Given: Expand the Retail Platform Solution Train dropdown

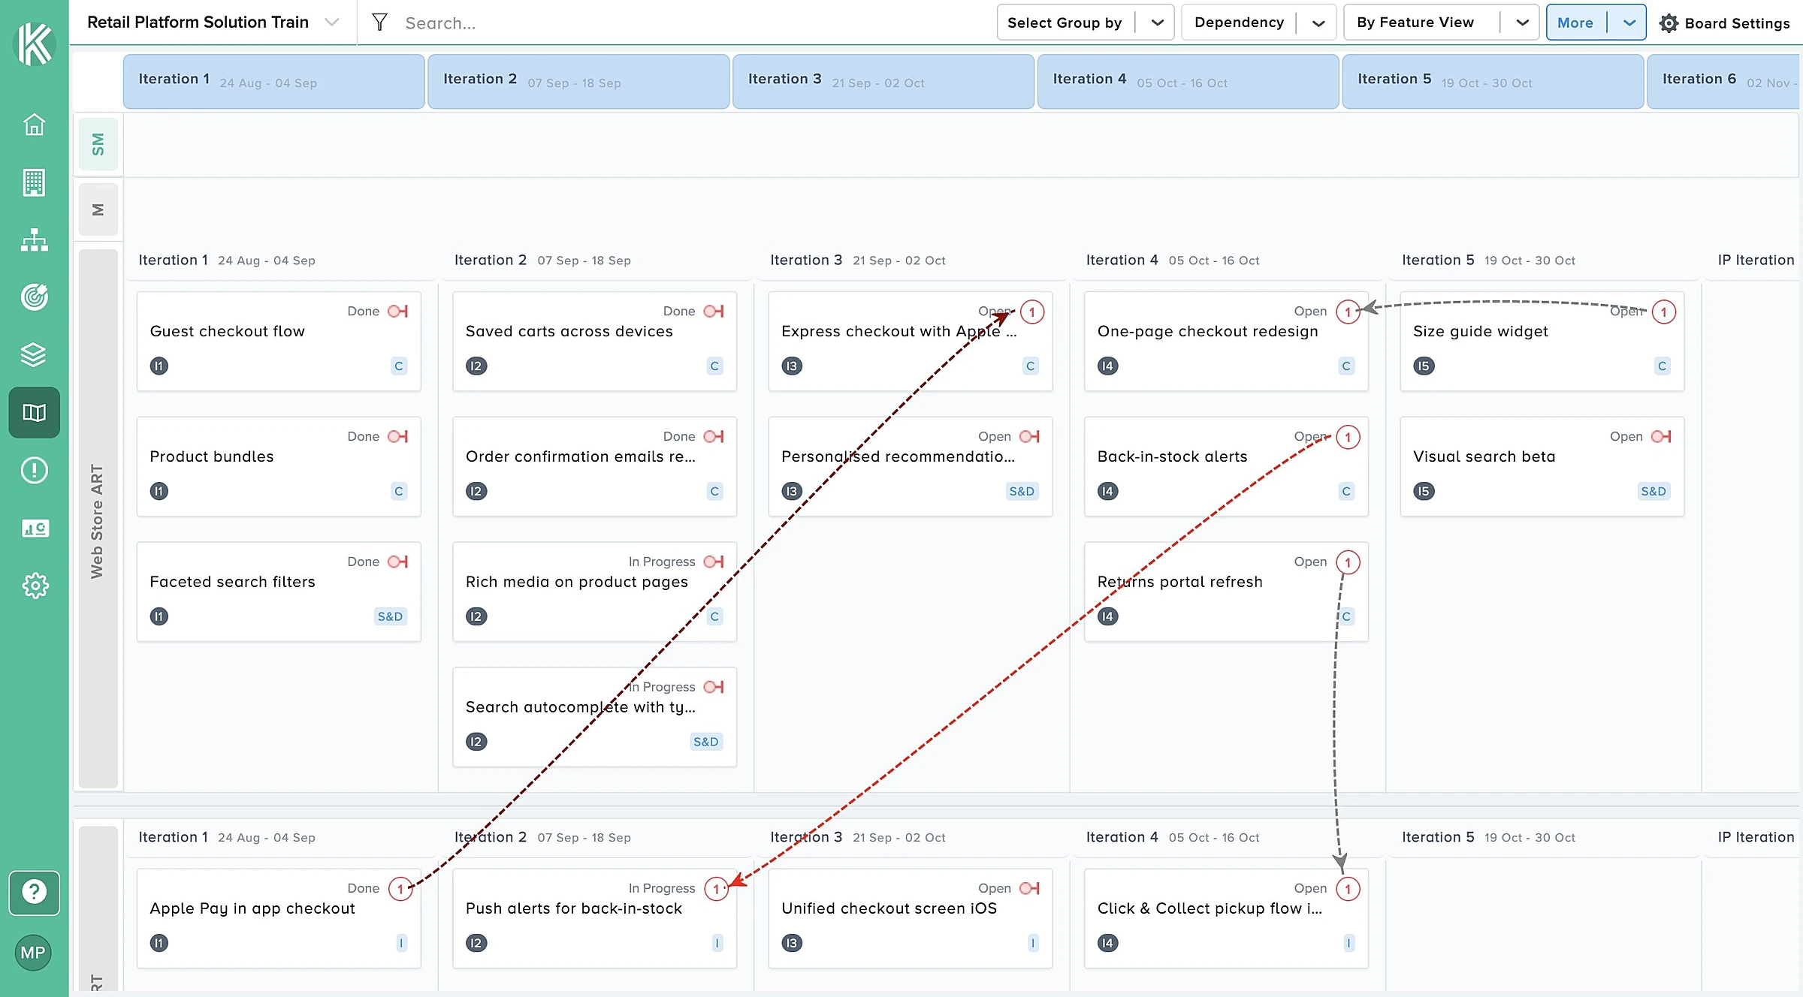Looking at the screenshot, I should (x=331, y=23).
